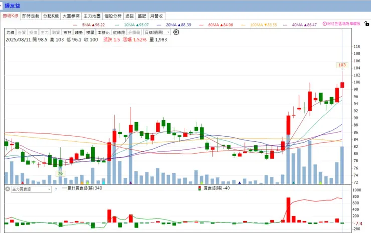Click the 粉紅色區塊為庫藏股 notice text
The width and height of the screenshot is (371, 233).
[344, 24]
